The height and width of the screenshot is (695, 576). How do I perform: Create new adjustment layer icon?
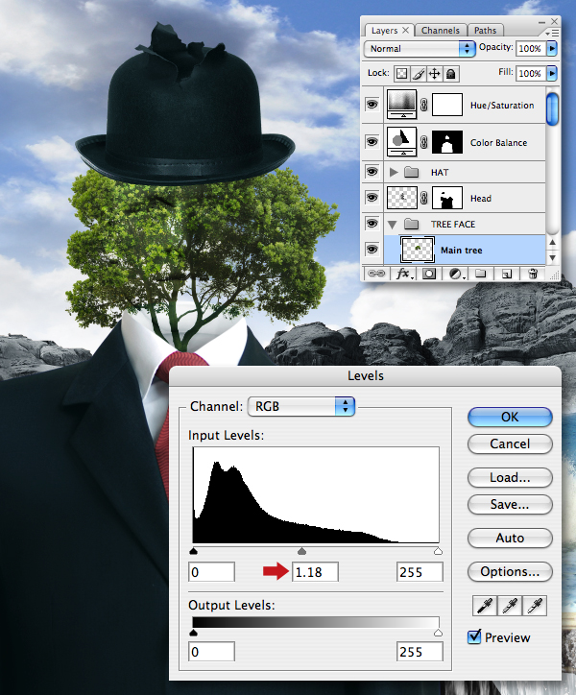point(455,274)
